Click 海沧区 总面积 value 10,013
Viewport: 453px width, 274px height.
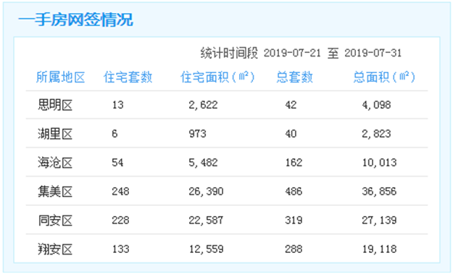[x=380, y=162]
